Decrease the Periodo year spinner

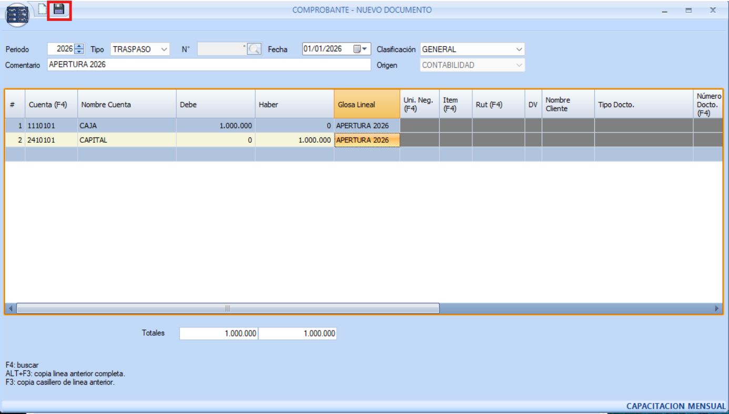79,52
